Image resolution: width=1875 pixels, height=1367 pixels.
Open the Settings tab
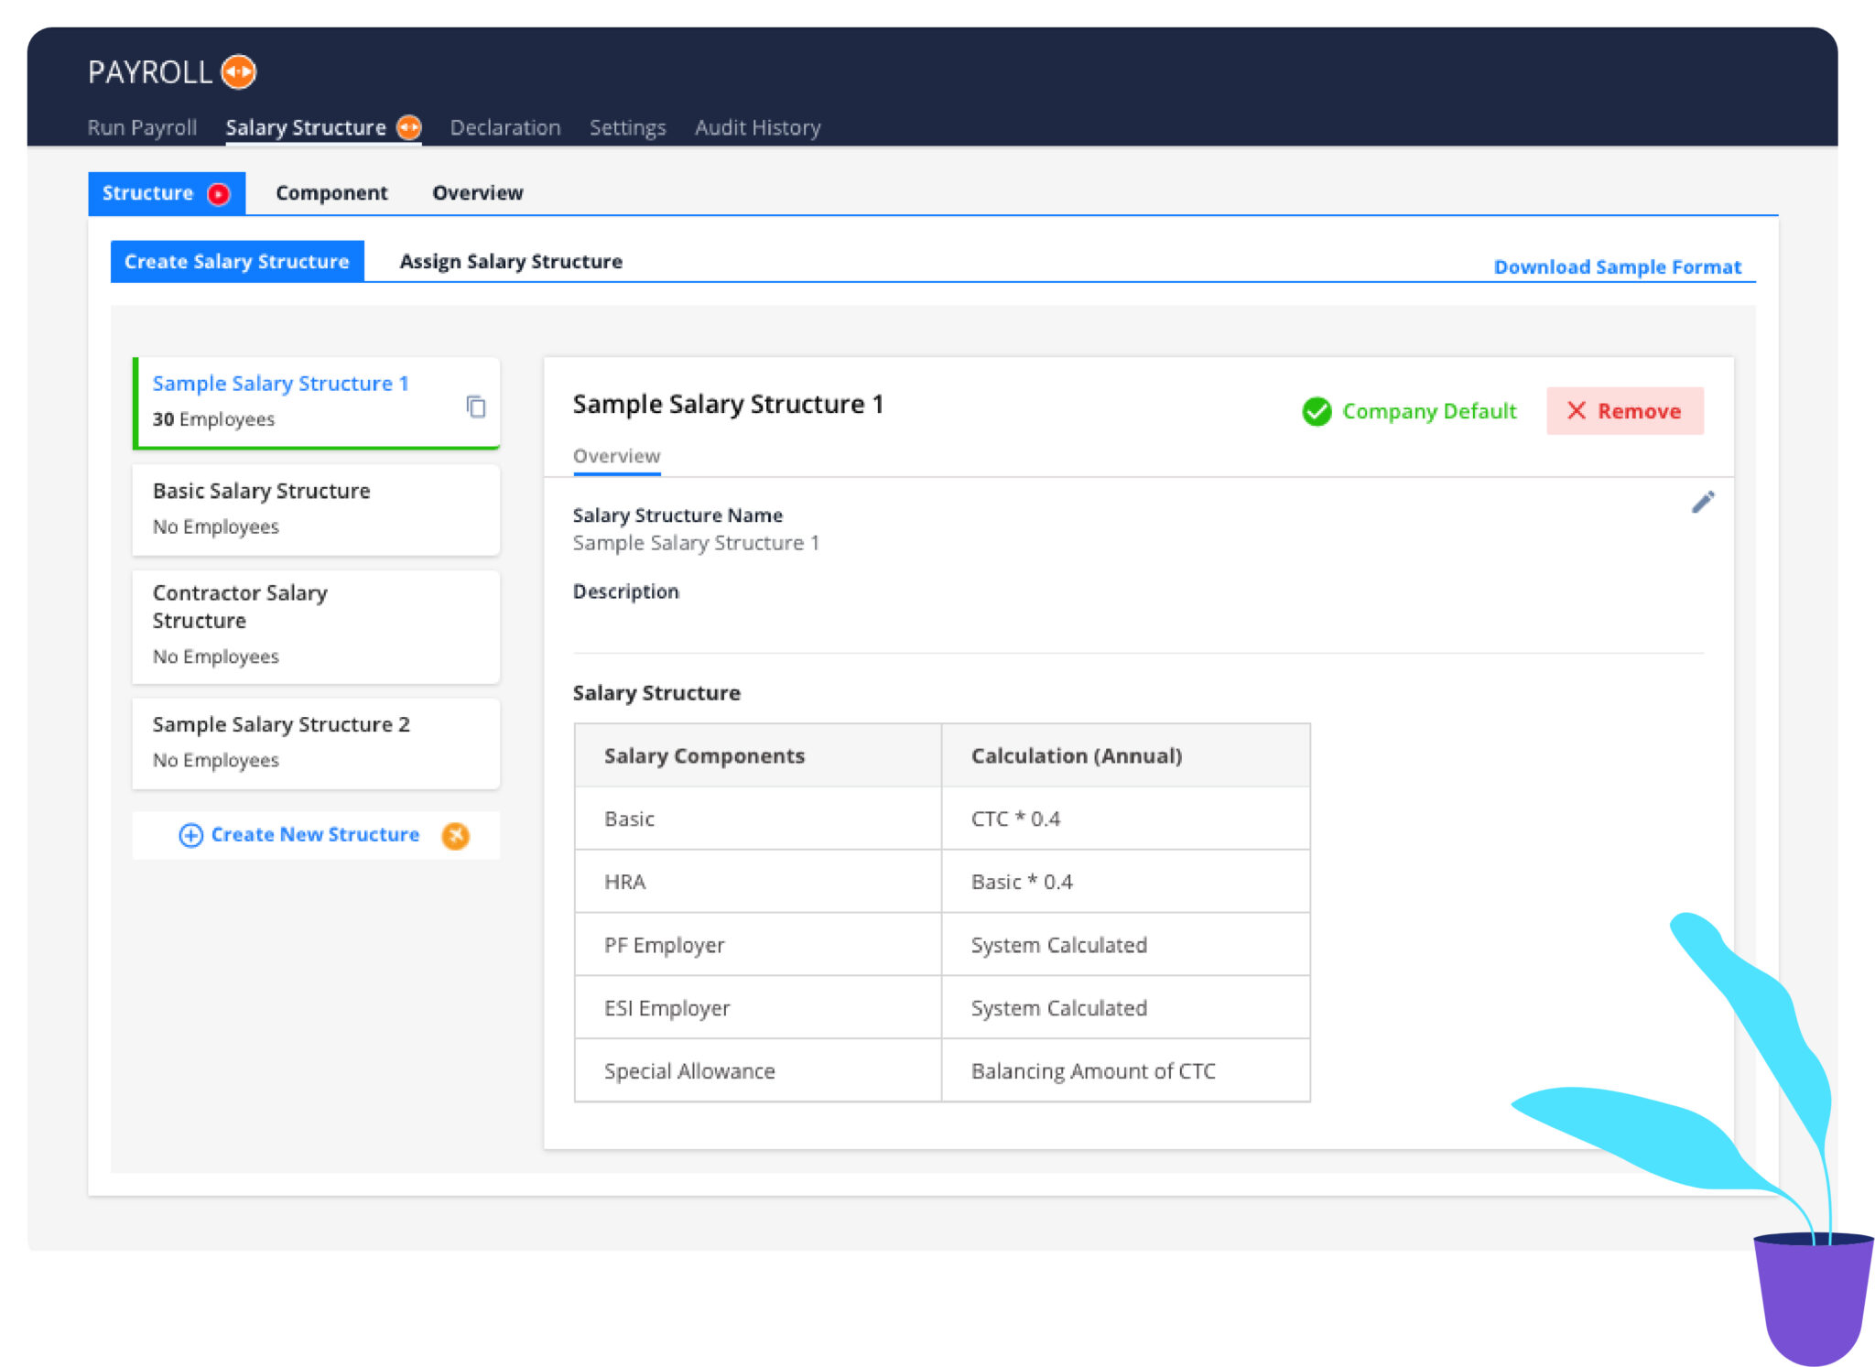[x=627, y=127]
